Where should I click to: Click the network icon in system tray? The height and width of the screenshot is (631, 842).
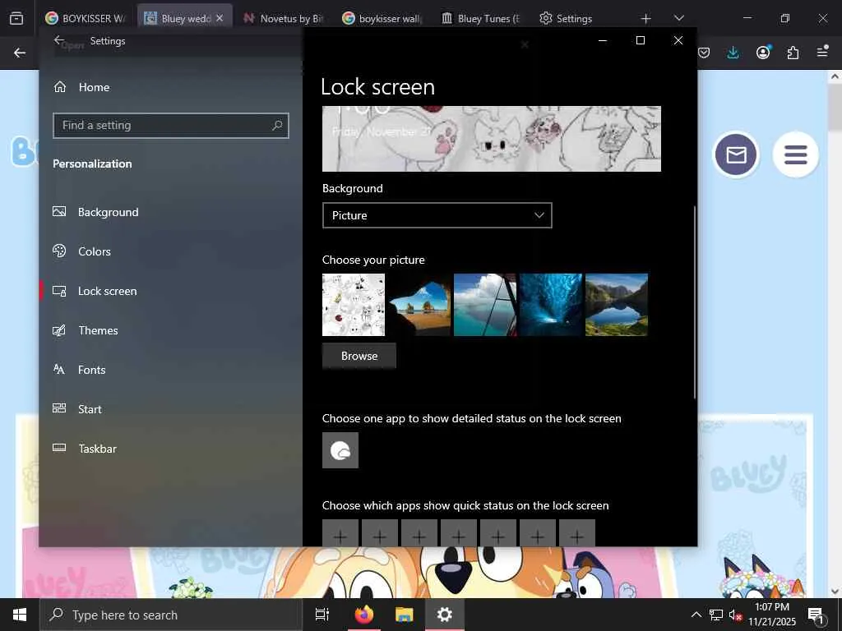(716, 615)
